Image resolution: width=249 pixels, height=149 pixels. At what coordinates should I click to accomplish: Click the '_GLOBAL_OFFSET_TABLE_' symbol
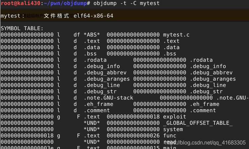pos(198,123)
